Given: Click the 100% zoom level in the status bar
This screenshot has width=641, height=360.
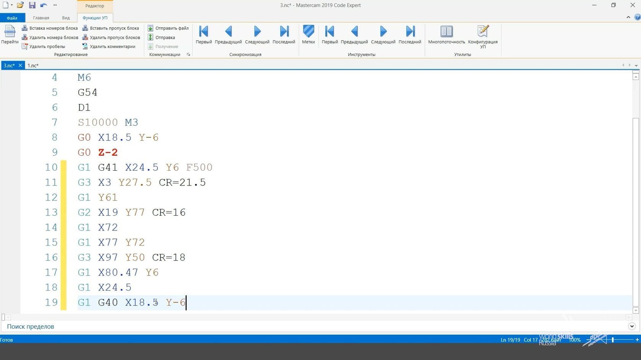Looking at the screenshot, I should [575, 340].
